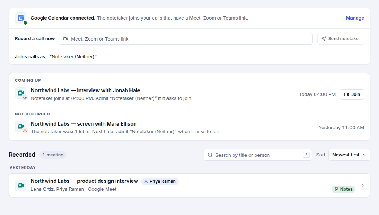Open Northwind Labs screen with Mara Ellison

[x=84, y=124]
